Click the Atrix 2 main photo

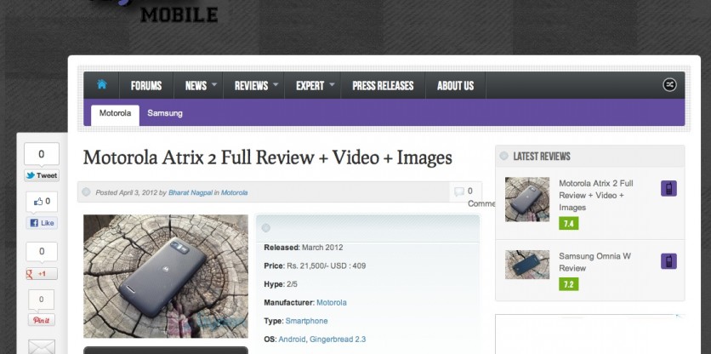pyautogui.click(x=166, y=276)
